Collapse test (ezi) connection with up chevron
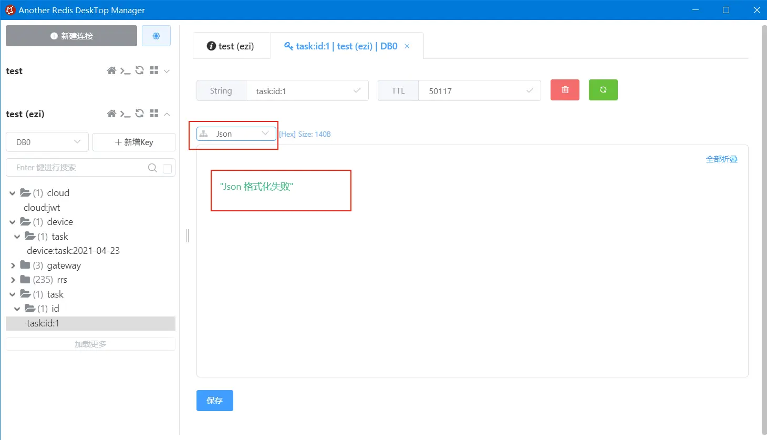This screenshot has height=440, width=767. pyautogui.click(x=167, y=114)
